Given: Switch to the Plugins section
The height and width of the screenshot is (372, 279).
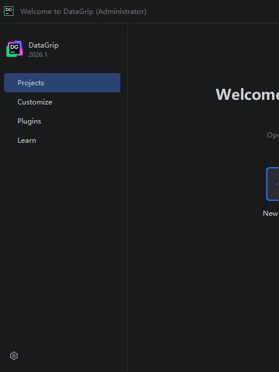Looking at the screenshot, I should click(62, 121).
